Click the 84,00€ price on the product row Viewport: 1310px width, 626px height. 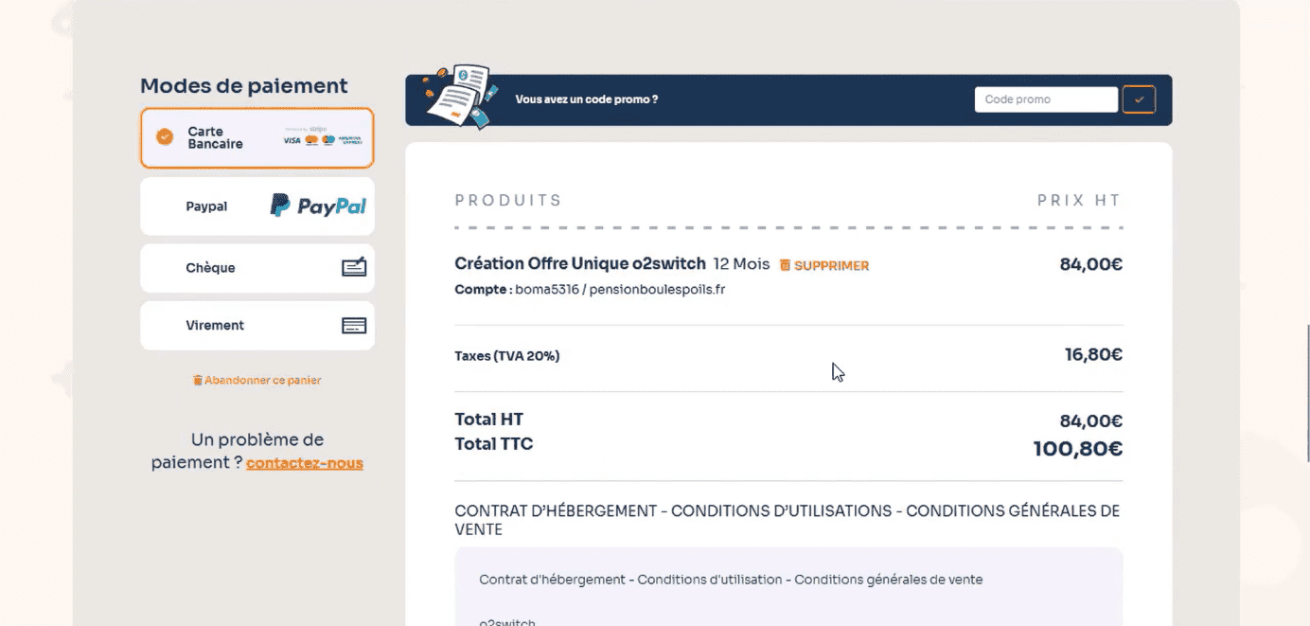click(x=1091, y=264)
